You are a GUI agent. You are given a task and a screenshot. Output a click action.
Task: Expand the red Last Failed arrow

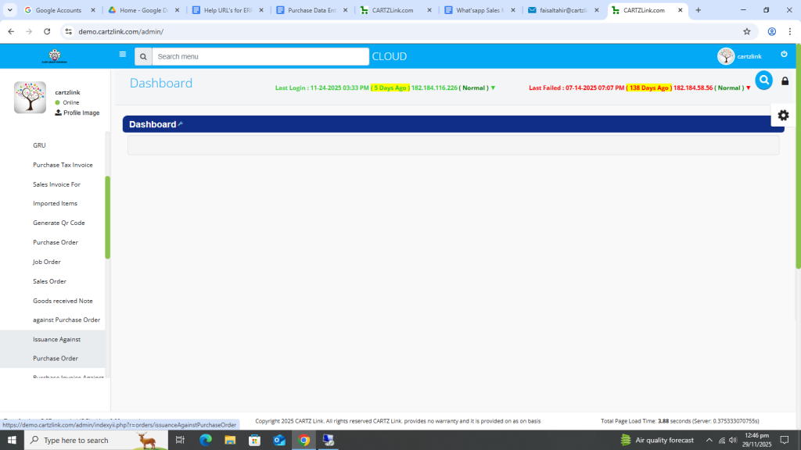749,88
